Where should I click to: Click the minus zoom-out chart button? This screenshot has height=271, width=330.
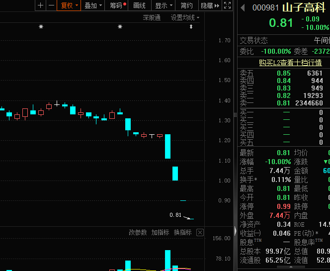point(51,5)
